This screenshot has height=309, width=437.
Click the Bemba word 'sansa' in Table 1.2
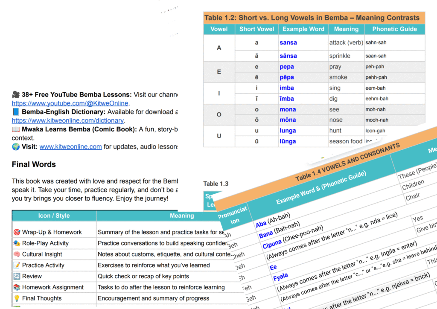[288, 43]
